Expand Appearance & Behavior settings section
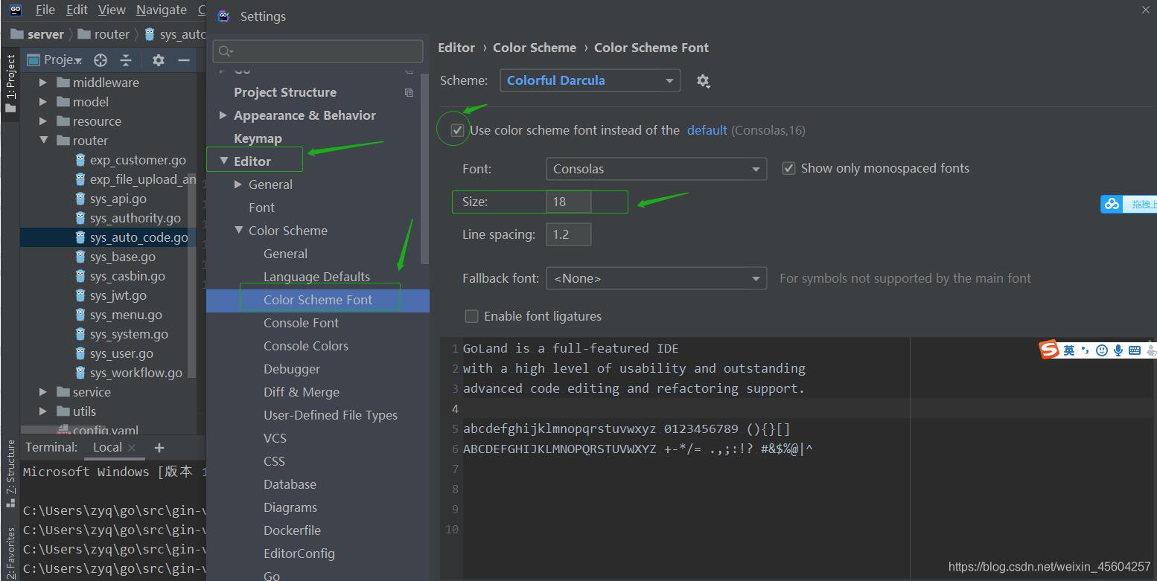Screen dimensions: 1157x581 tap(223, 115)
